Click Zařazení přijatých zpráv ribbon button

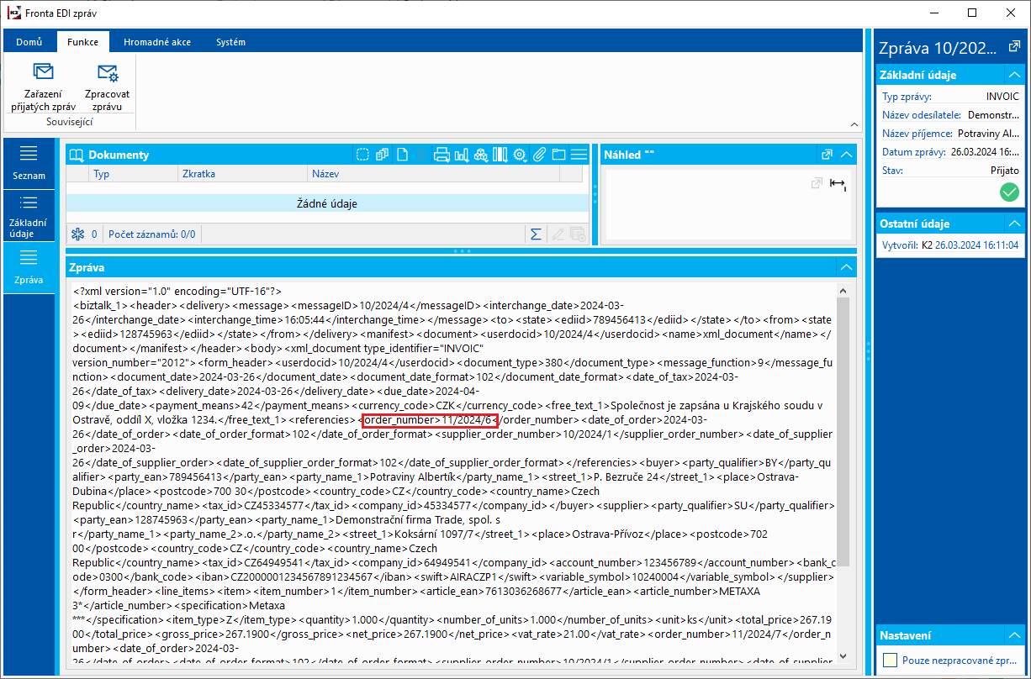[44, 87]
